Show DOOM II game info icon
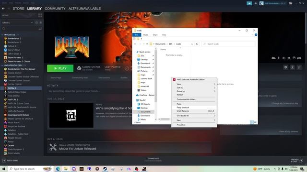The image size is (307, 172). (x=292, y=67)
